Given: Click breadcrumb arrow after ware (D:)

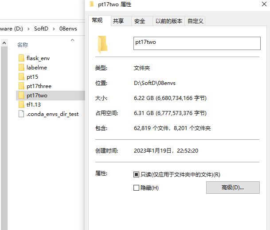Looking at the screenshot, I should (28, 29).
